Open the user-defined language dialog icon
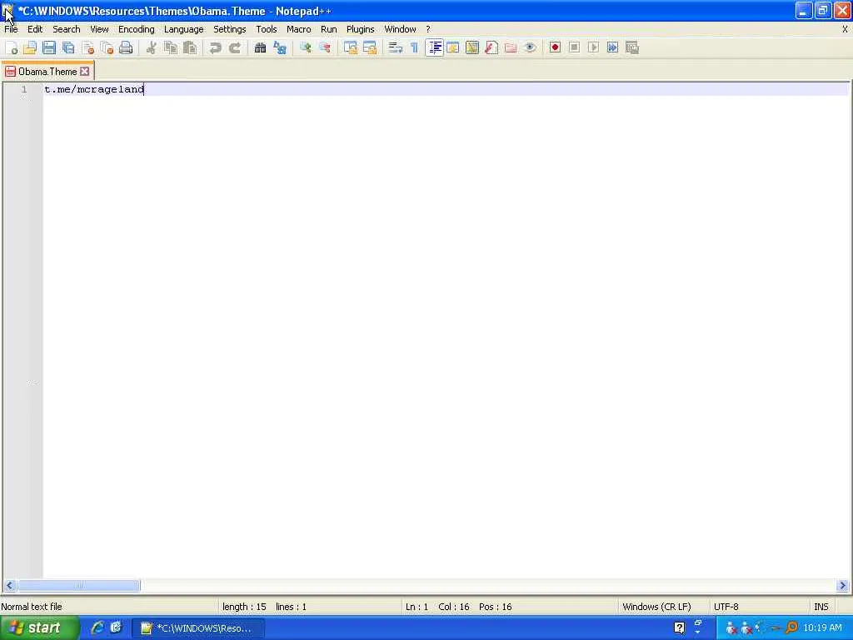This screenshot has height=640, width=853. tap(452, 47)
